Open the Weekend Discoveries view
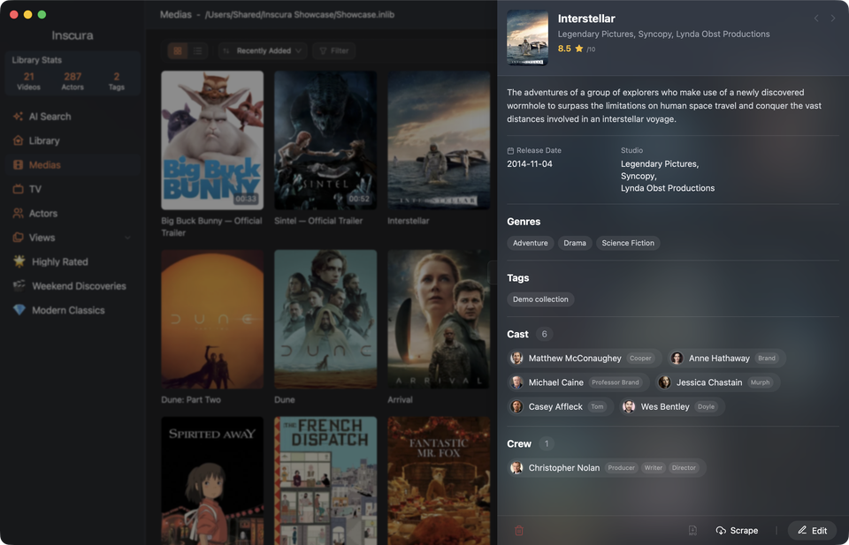This screenshot has width=849, height=545. (x=73, y=286)
